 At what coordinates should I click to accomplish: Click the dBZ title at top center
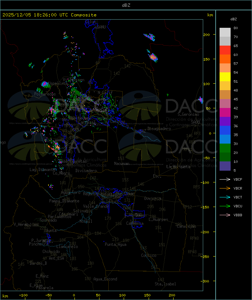click(126, 5)
